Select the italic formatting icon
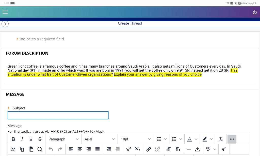 click(22, 139)
